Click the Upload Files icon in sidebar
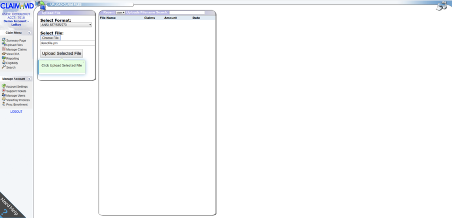452x218 pixels. click(x=4, y=45)
